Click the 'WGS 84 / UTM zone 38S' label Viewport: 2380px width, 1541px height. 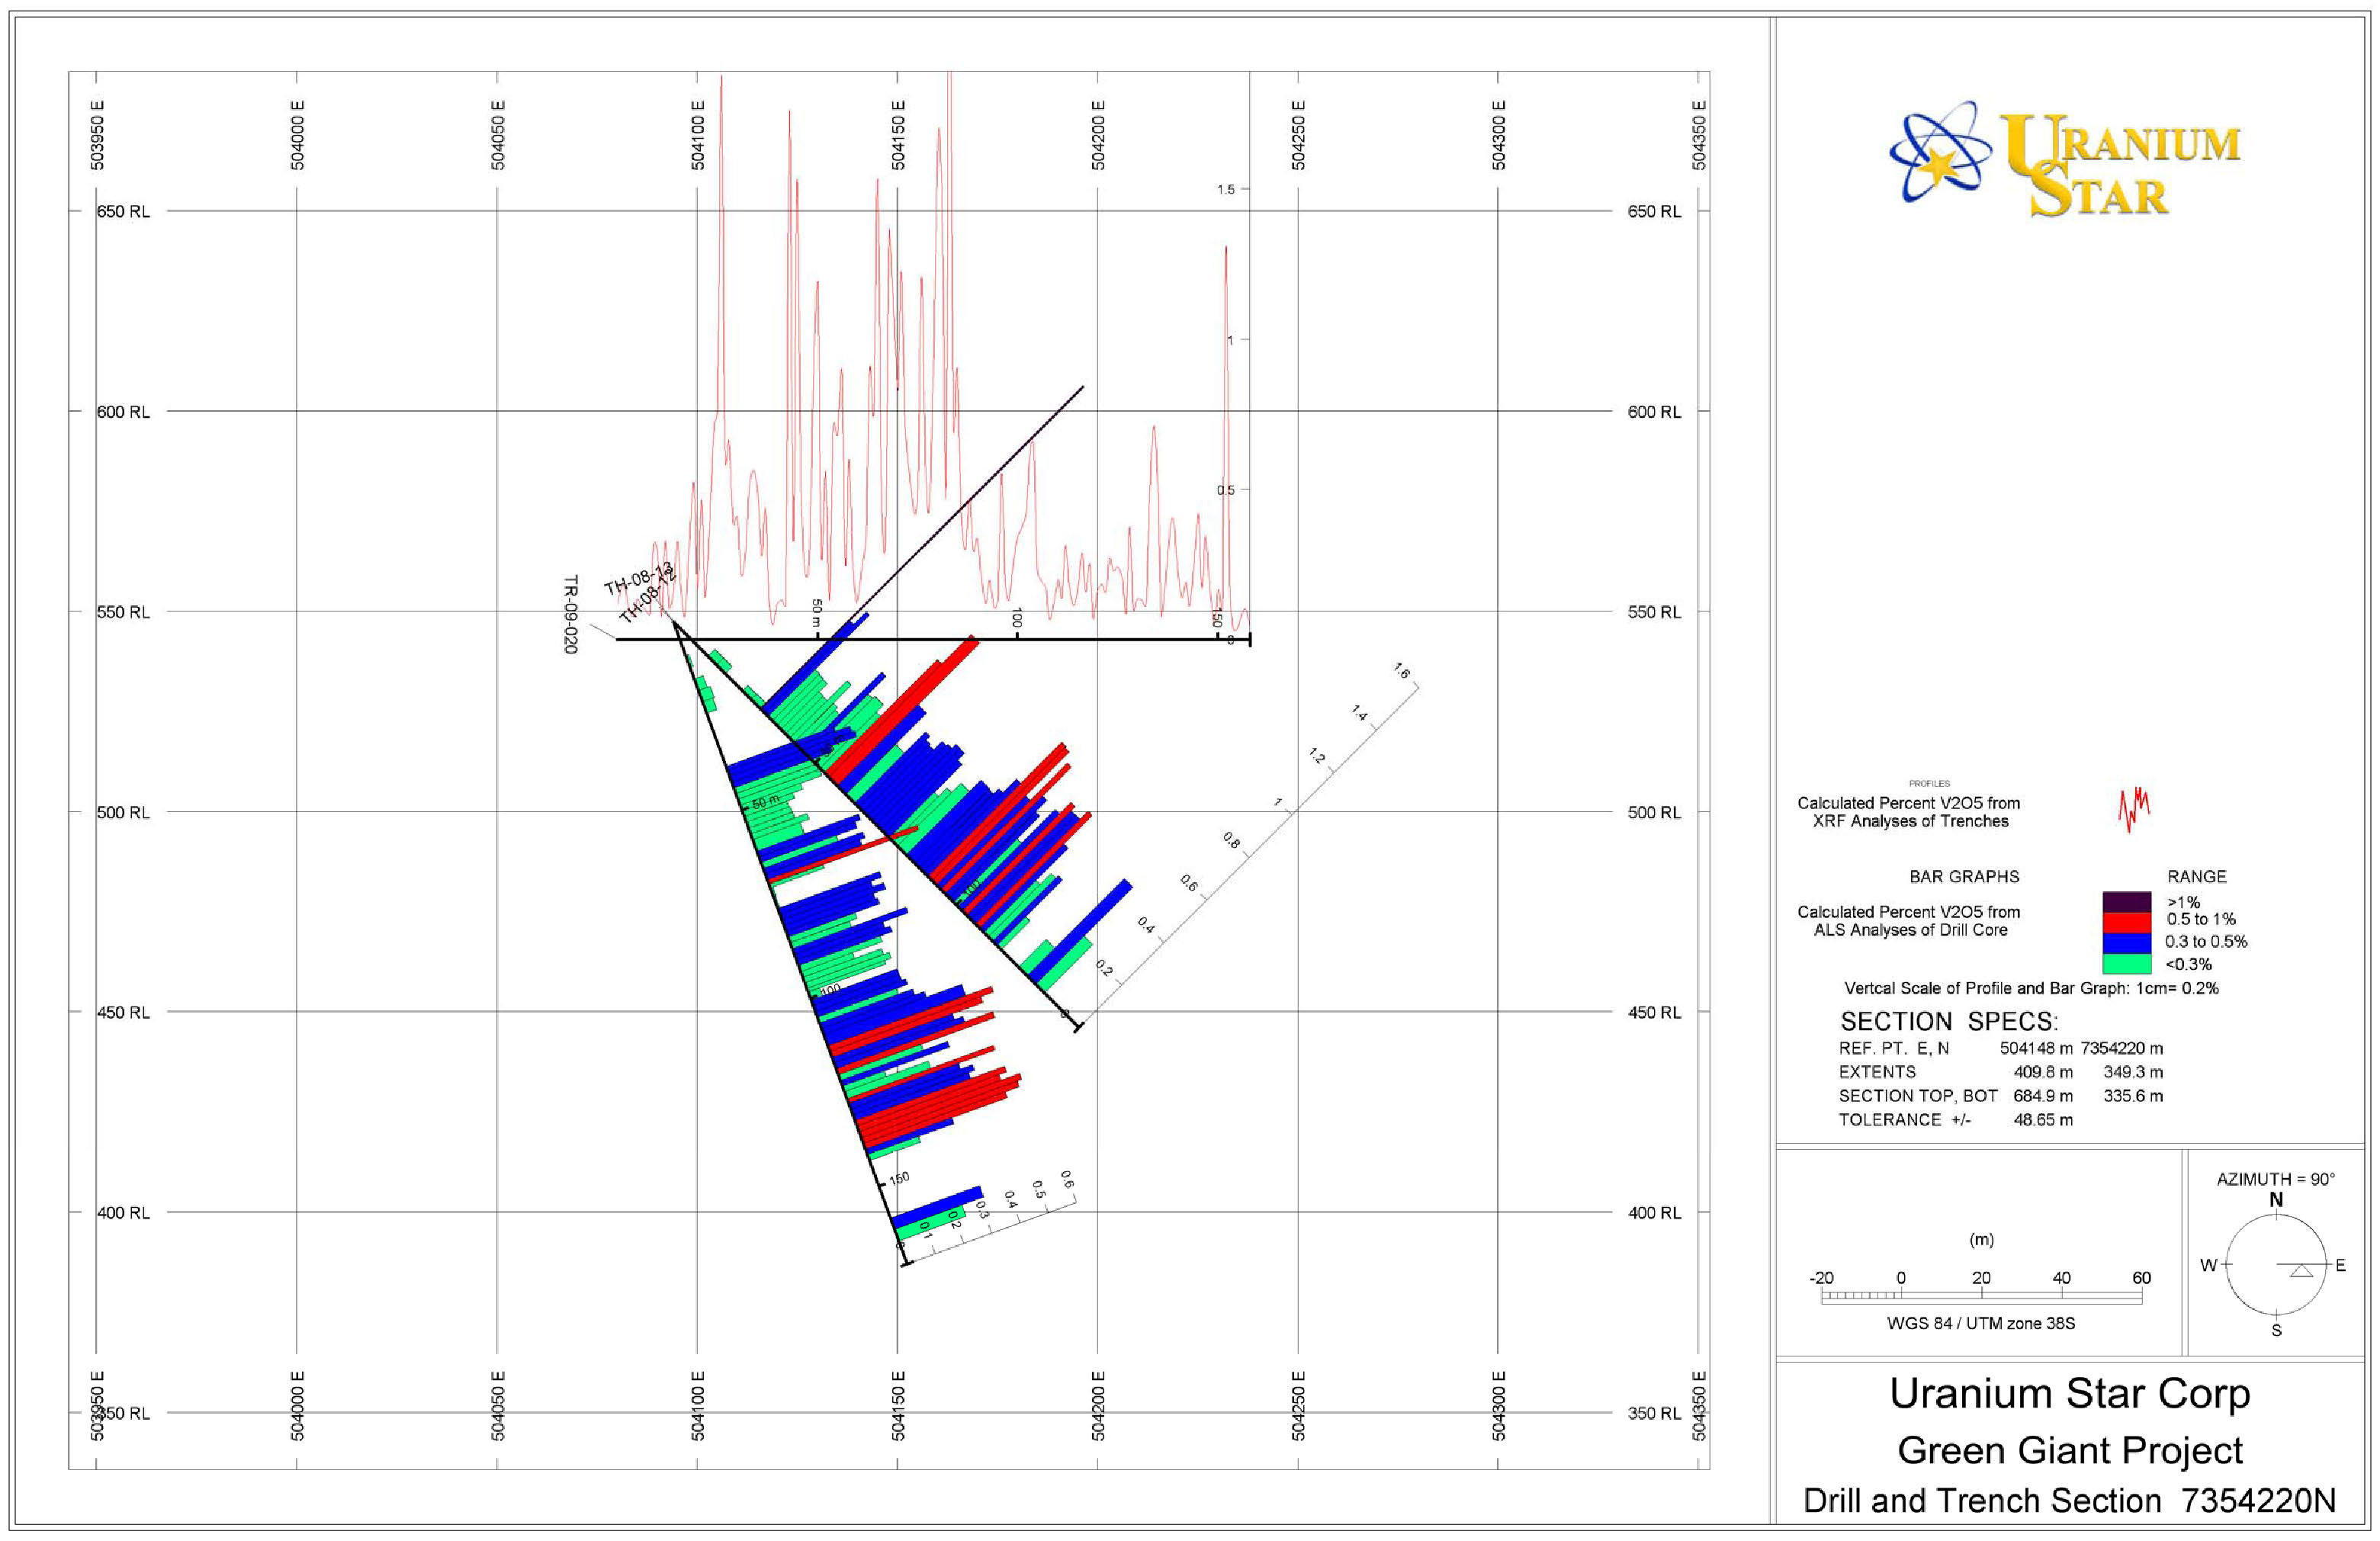1980,1323
